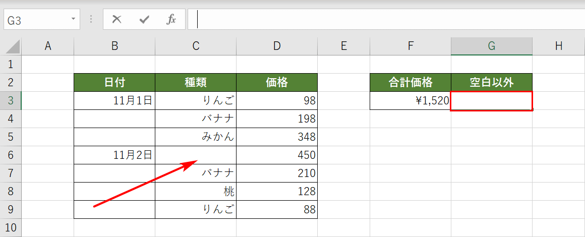Select row 5 header

click(x=11, y=137)
